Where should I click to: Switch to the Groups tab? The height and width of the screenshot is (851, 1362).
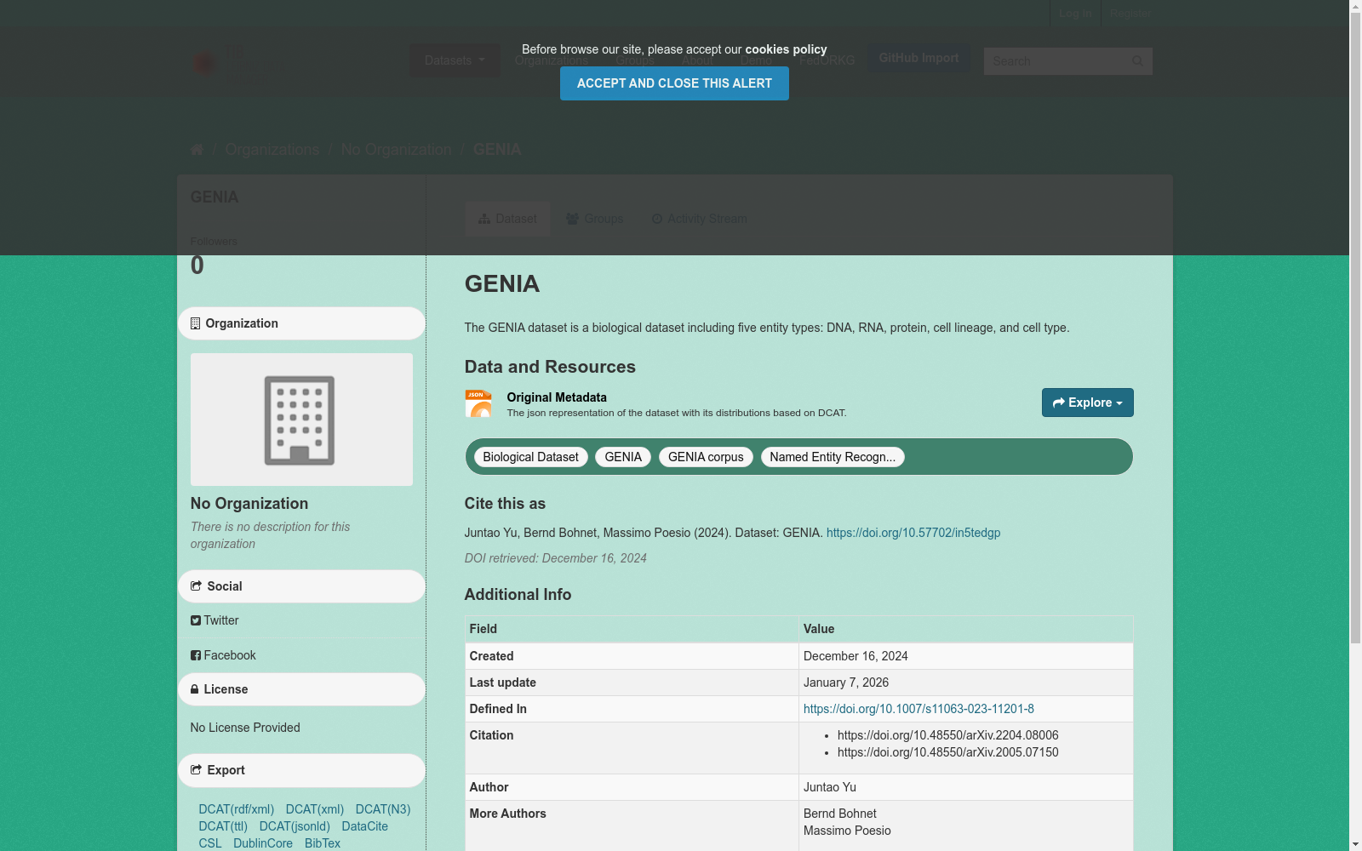[x=595, y=219]
